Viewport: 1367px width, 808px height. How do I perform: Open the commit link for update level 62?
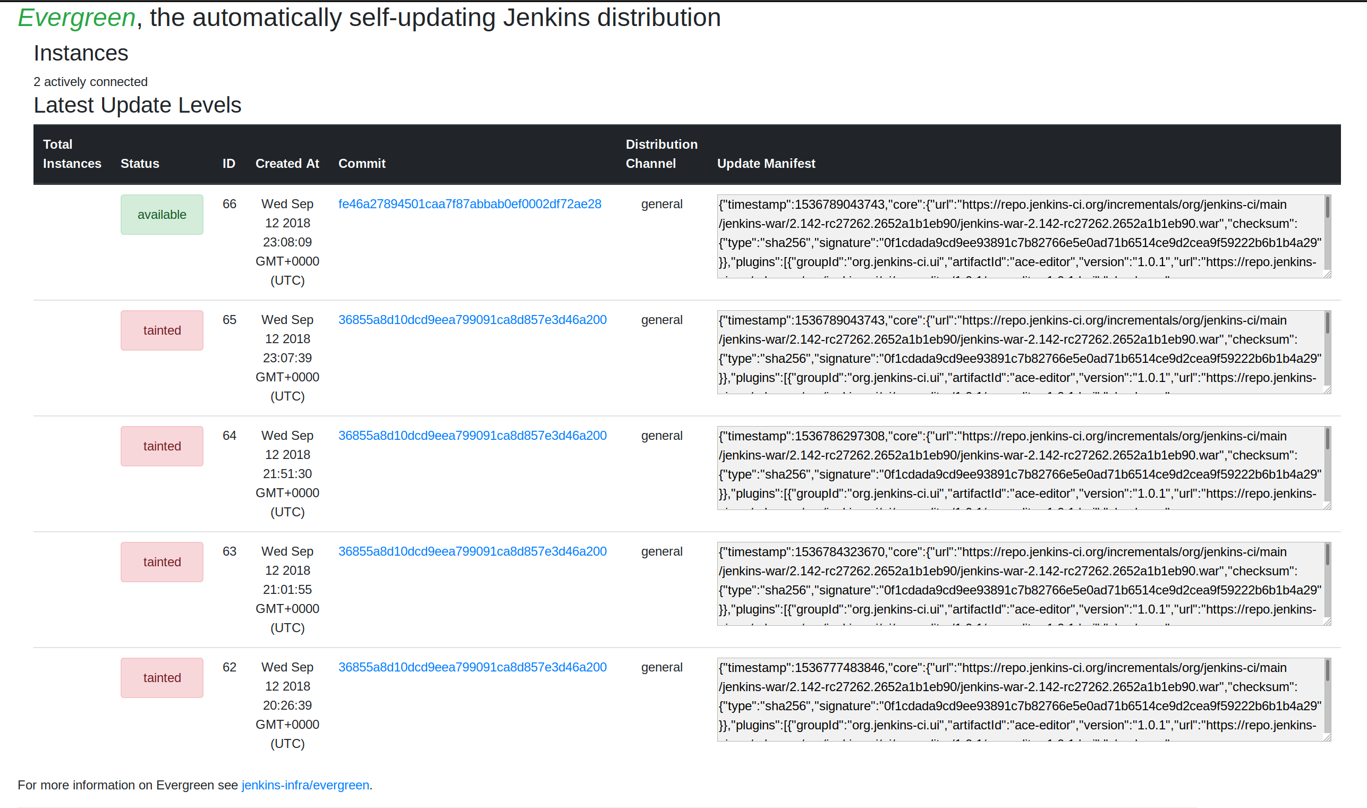(472, 668)
